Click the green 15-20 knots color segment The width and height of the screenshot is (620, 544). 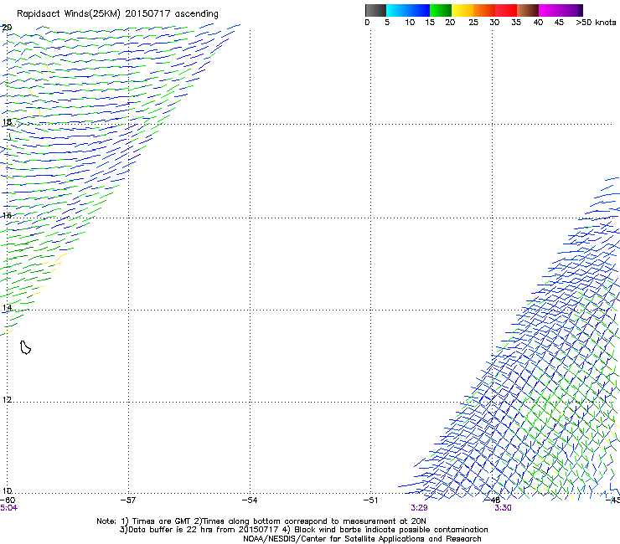coord(441,10)
